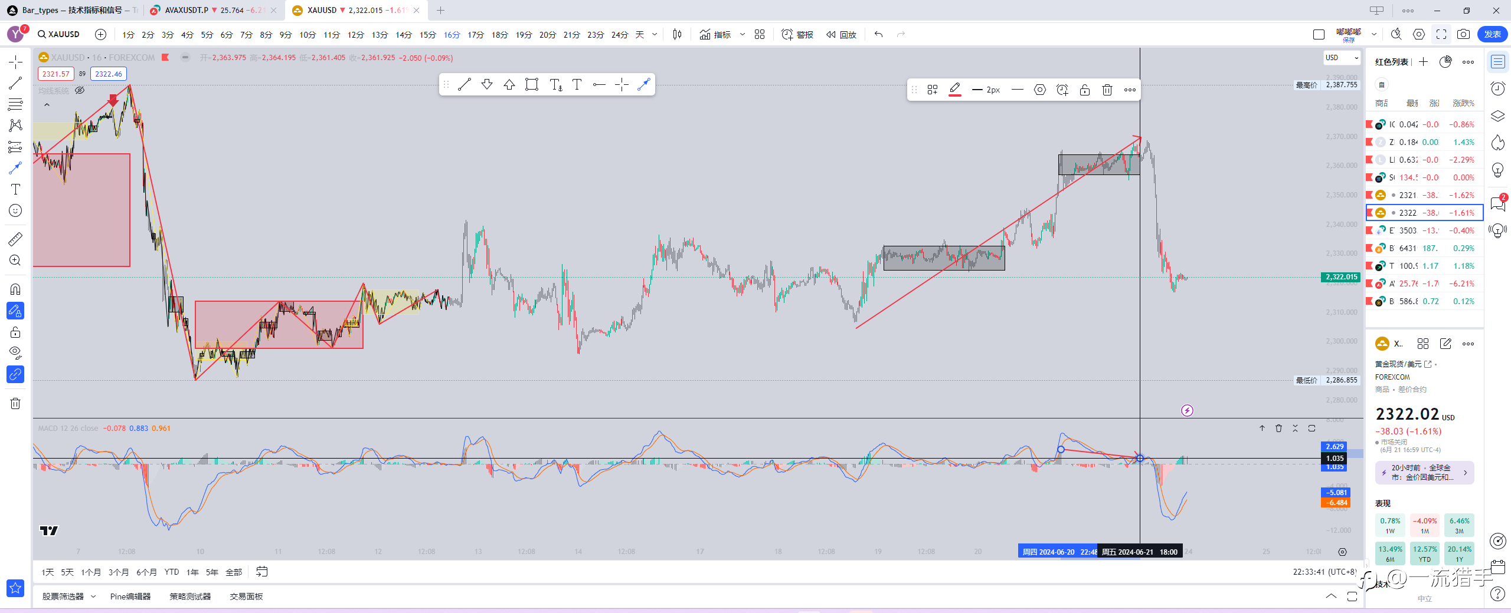Image resolution: width=1511 pixels, height=613 pixels.
Task: Click the remove drawings trash icon in sidebar
Action: (x=15, y=403)
